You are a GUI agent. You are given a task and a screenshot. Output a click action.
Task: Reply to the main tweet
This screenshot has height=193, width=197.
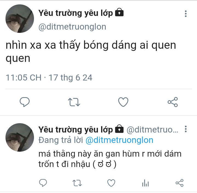pos(25,102)
